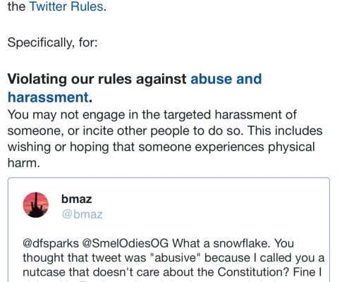
Task: Click the @SmelOdiesOG mention in the tweet
Action: [x=125, y=243]
